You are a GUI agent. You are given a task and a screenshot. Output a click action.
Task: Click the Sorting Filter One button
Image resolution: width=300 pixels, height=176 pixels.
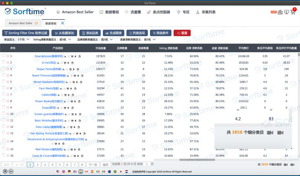pyautogui.click(x=26, y=33)
